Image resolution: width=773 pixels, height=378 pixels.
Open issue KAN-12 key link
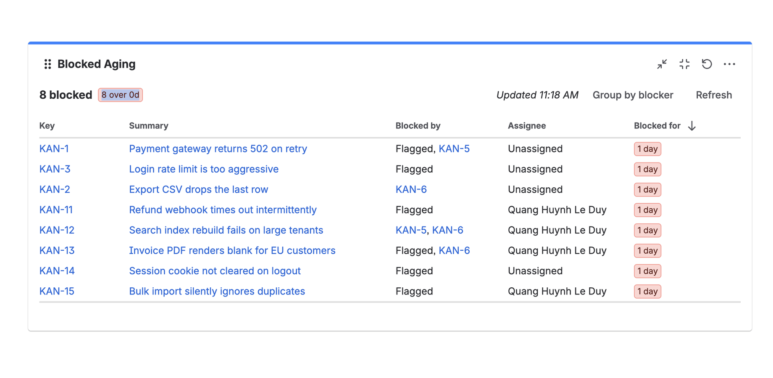coord(57,230)
